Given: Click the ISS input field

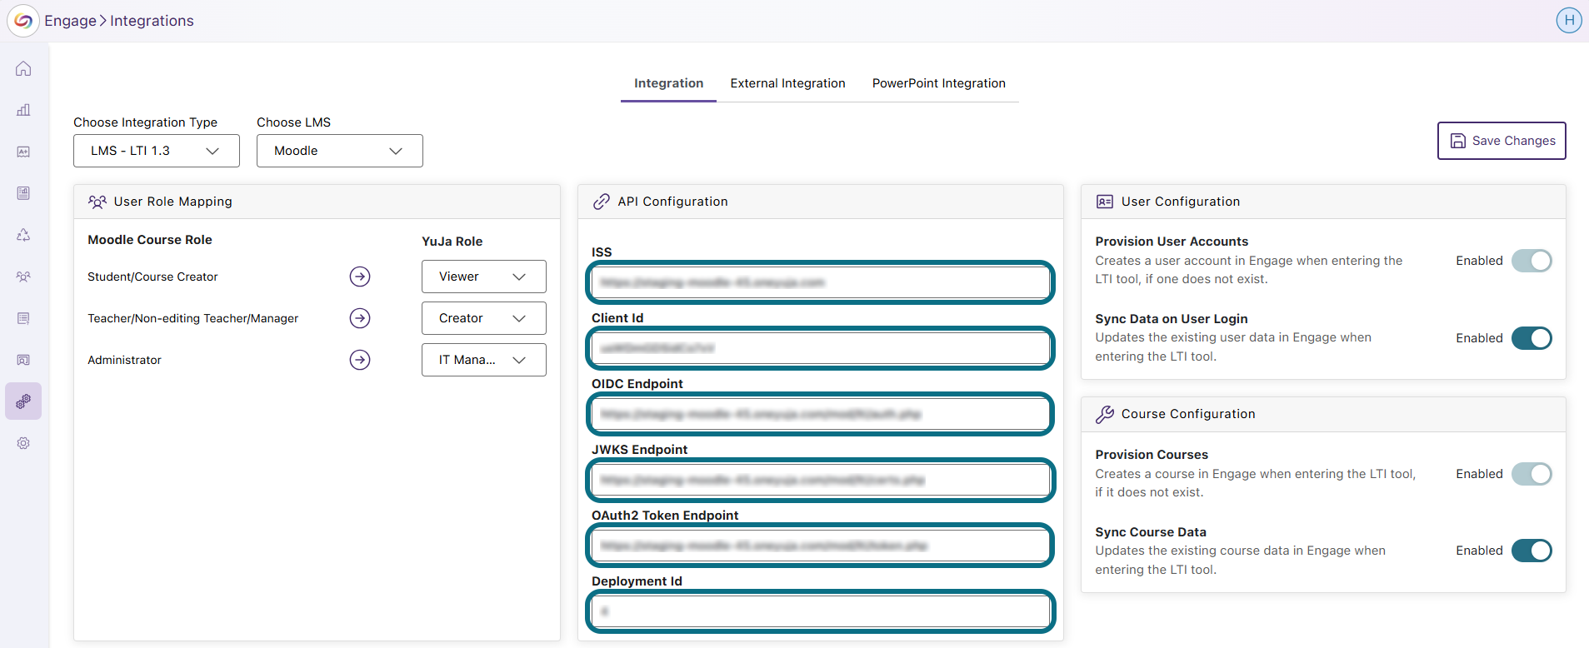Looking at the screenshot, I should (x=821, y=282).
